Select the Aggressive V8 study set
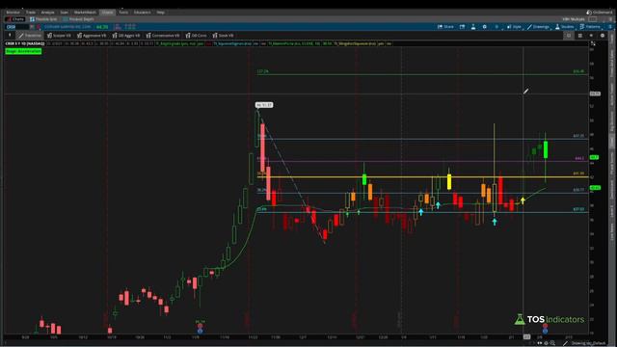This screenshot has width=617, height=347. point(92,36)
